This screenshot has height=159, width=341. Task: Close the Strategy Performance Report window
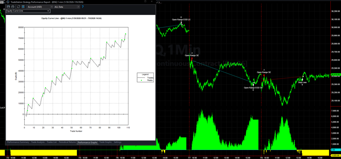pyautogui.click(x=153, y=2)
